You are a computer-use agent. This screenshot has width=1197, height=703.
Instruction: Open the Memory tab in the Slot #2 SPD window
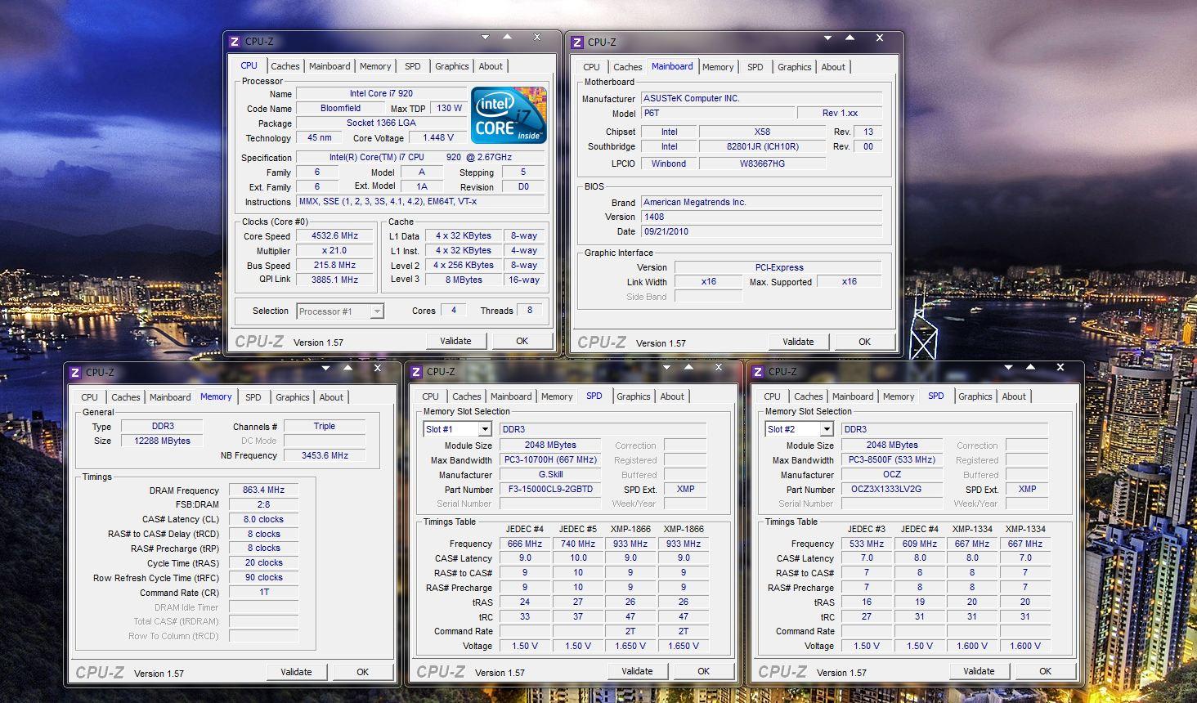[899, 396]
